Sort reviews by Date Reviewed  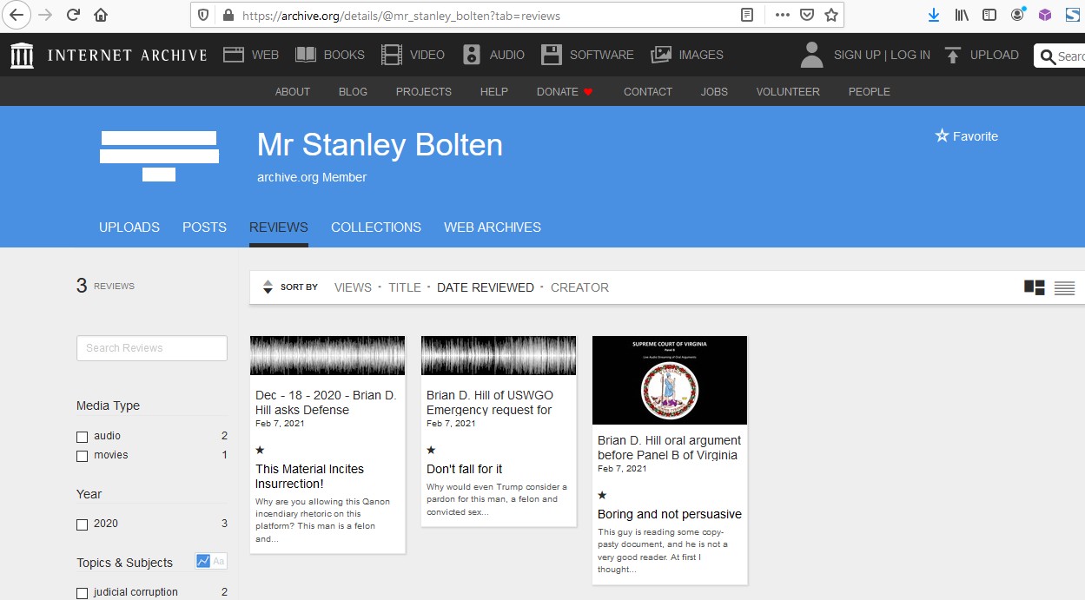486,287
